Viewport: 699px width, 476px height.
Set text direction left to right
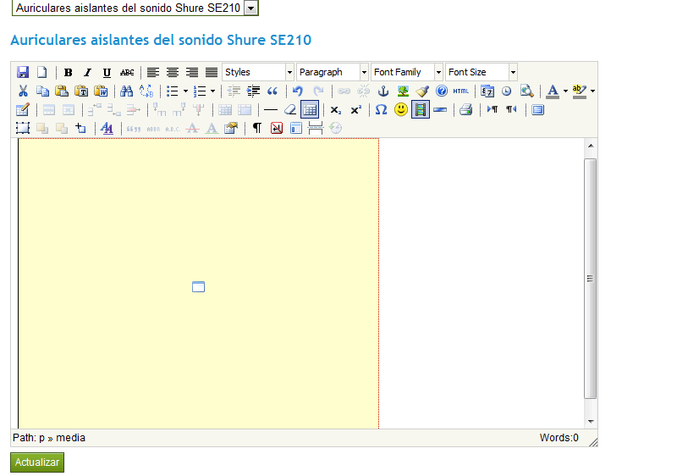point(493,110)
